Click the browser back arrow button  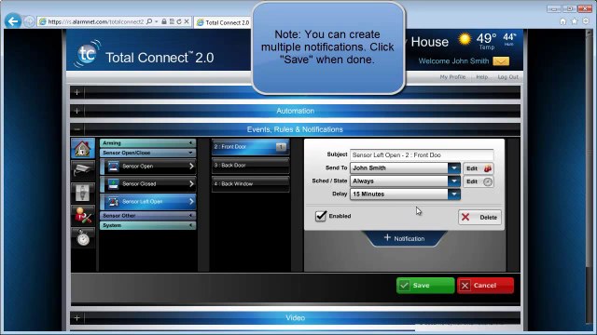[13, 21]
